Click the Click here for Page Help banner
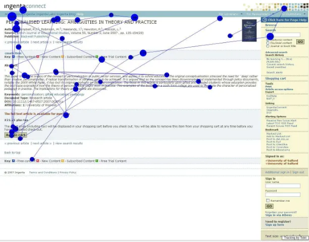309x242 pixels. click(x=285, y=20)
